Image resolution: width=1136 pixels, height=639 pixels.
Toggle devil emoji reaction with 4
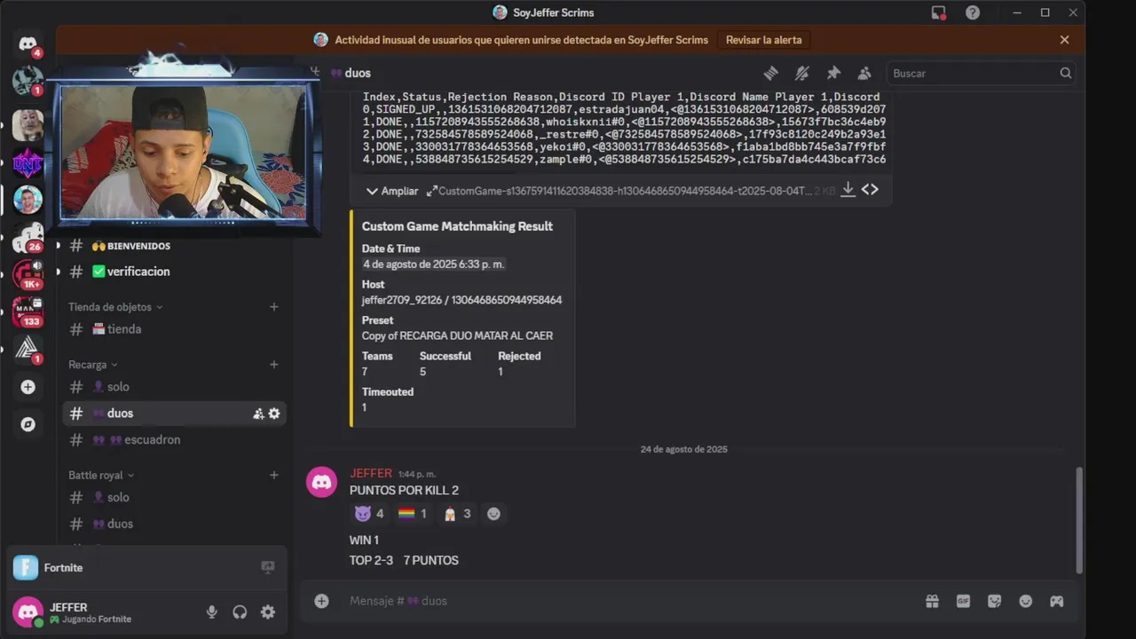[369, 514]
